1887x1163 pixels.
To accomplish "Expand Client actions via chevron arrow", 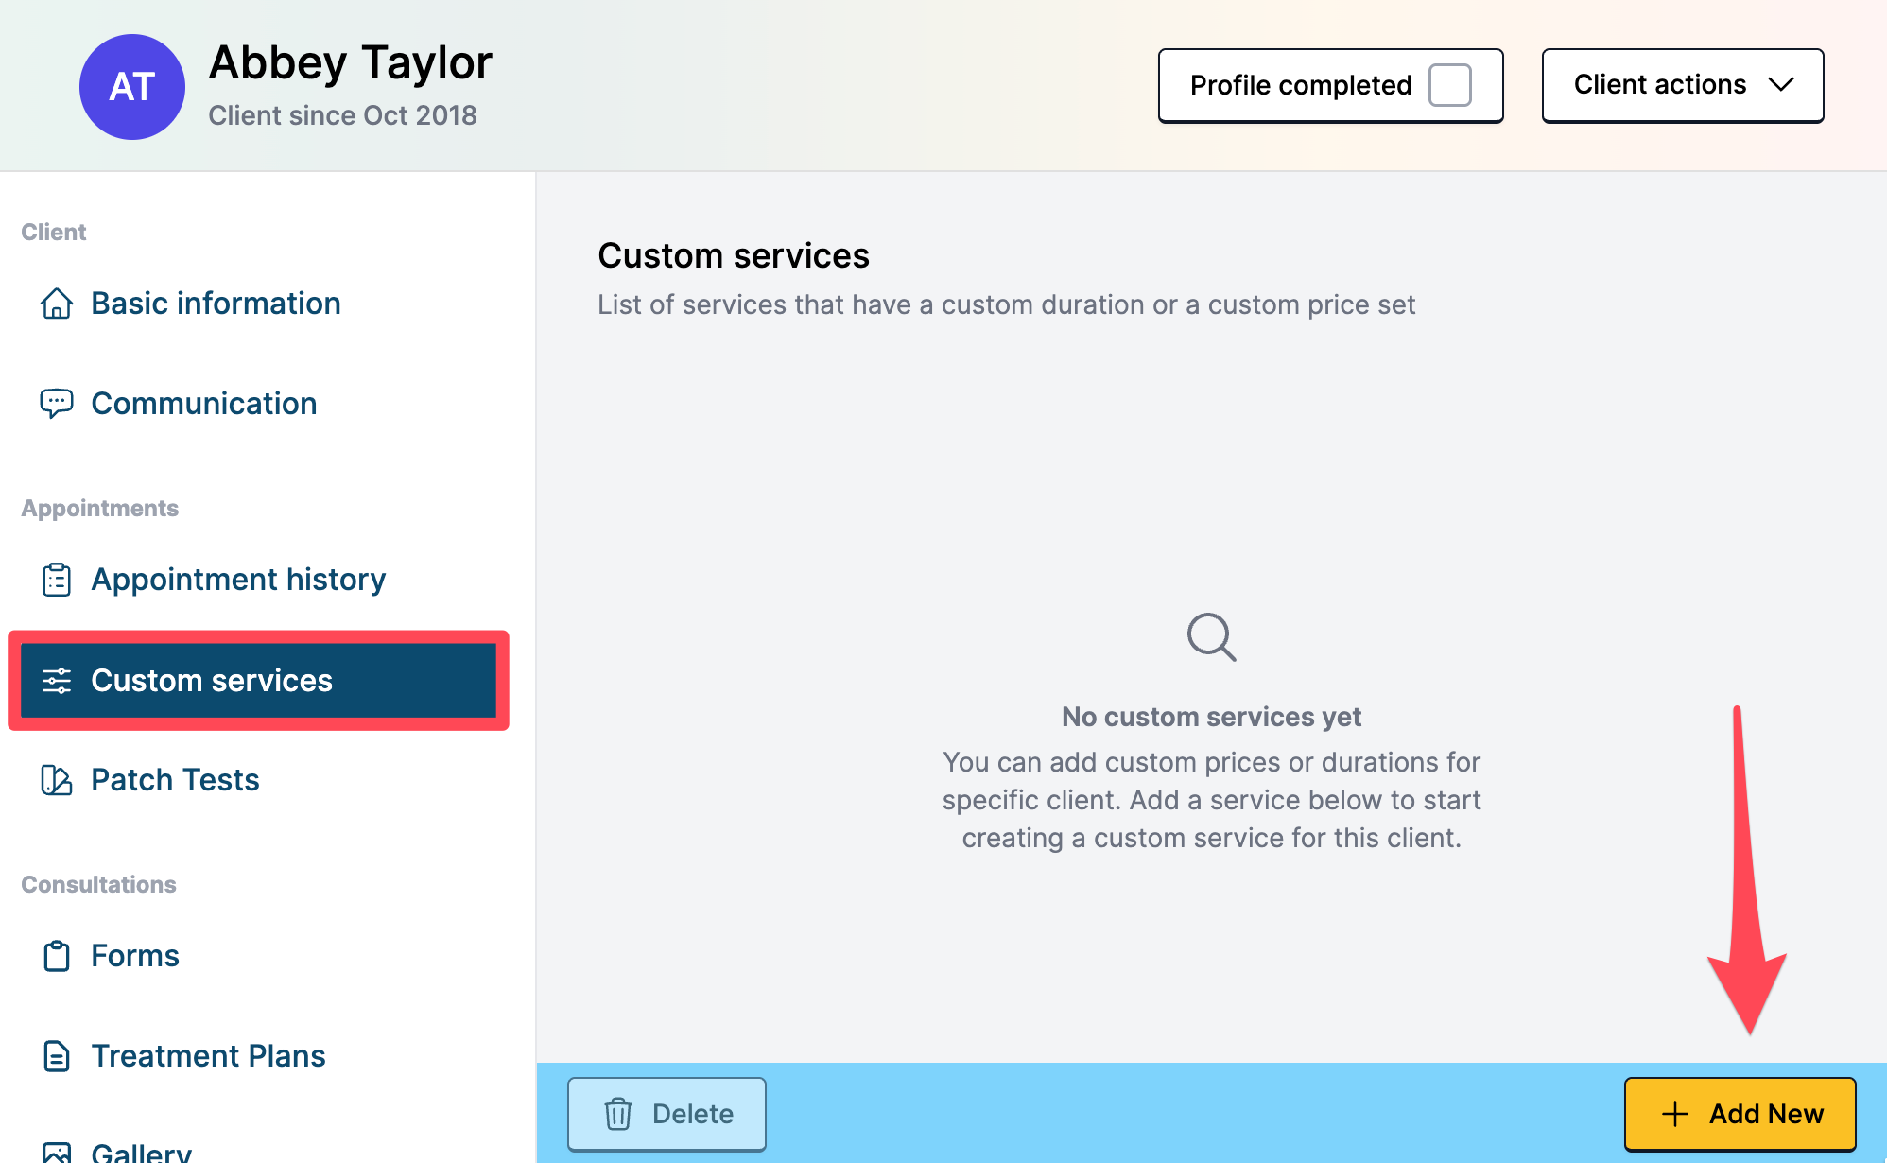I will click(x=1781, y=85).
